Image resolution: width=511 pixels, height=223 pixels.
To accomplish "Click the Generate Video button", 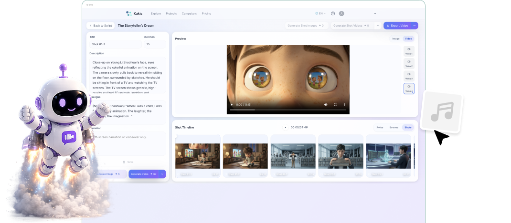I will [144, 174].
